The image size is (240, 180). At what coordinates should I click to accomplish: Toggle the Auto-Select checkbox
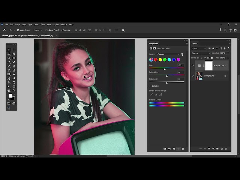18,30
